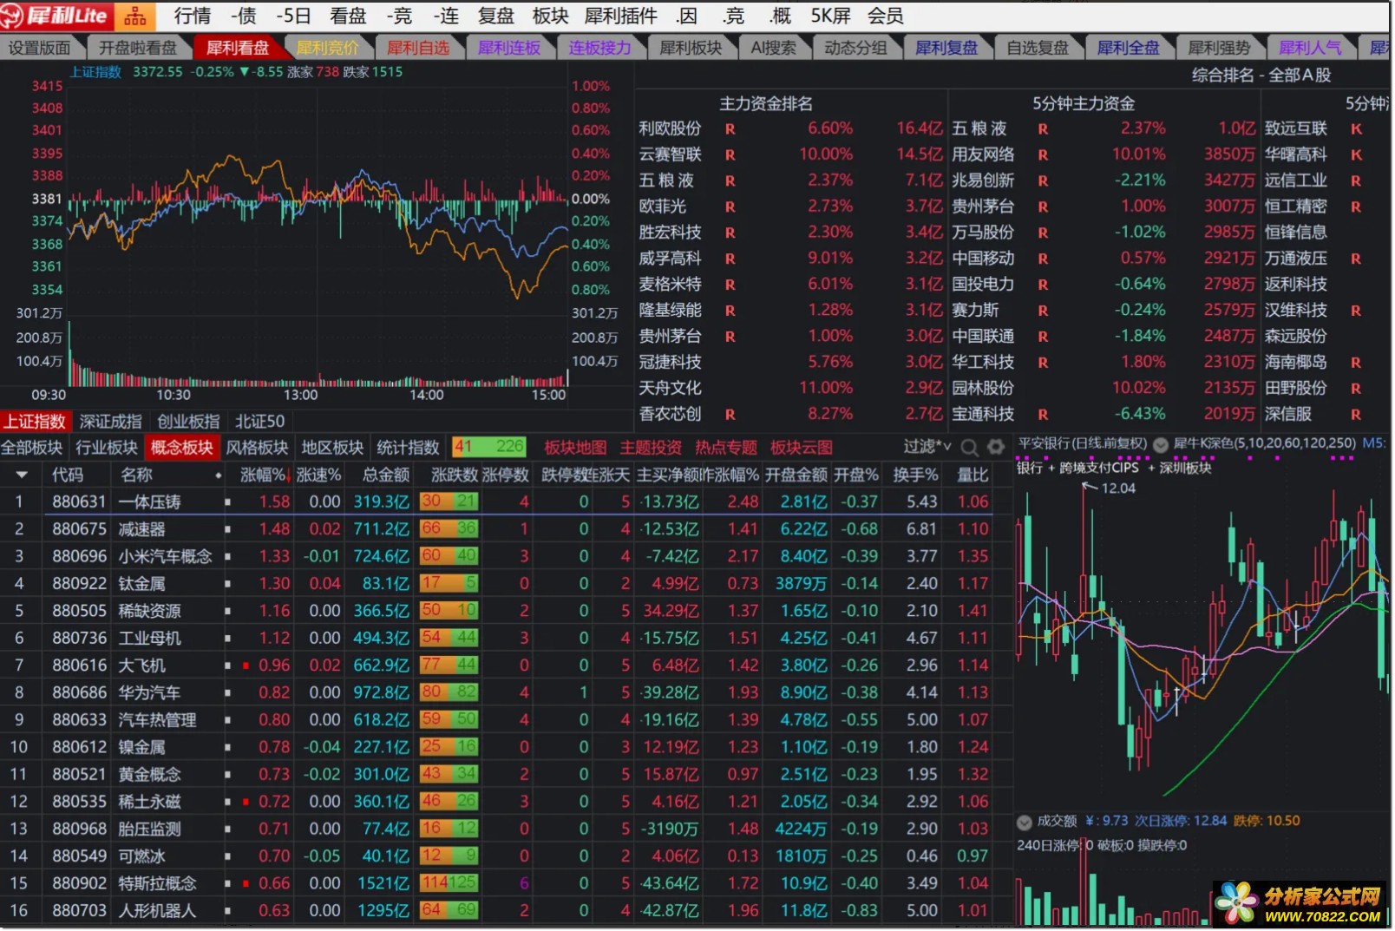Screen dimensions: 1395x931
Task: Switch to the 犀利连板 tab
Action: coord(509,49)
